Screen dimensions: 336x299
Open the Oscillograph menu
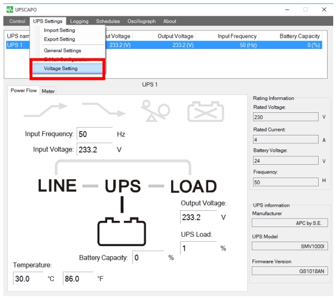141,21
